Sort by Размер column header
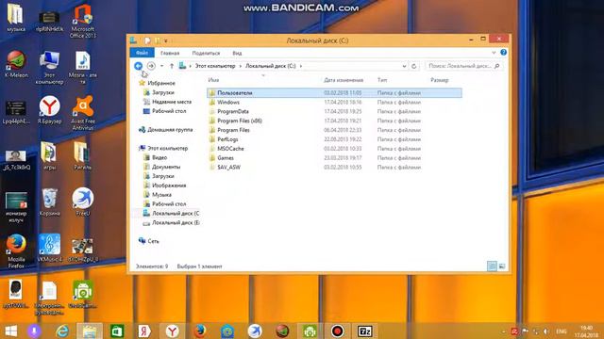 pyautogui.click(x=440, y=80)
